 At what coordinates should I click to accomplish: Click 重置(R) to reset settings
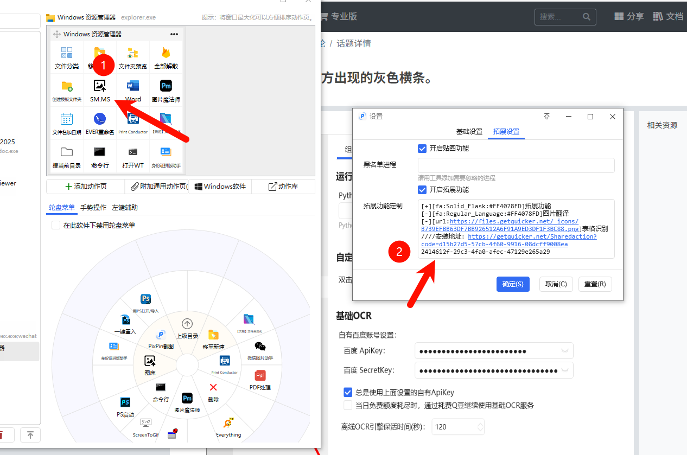tap(595, 284)
